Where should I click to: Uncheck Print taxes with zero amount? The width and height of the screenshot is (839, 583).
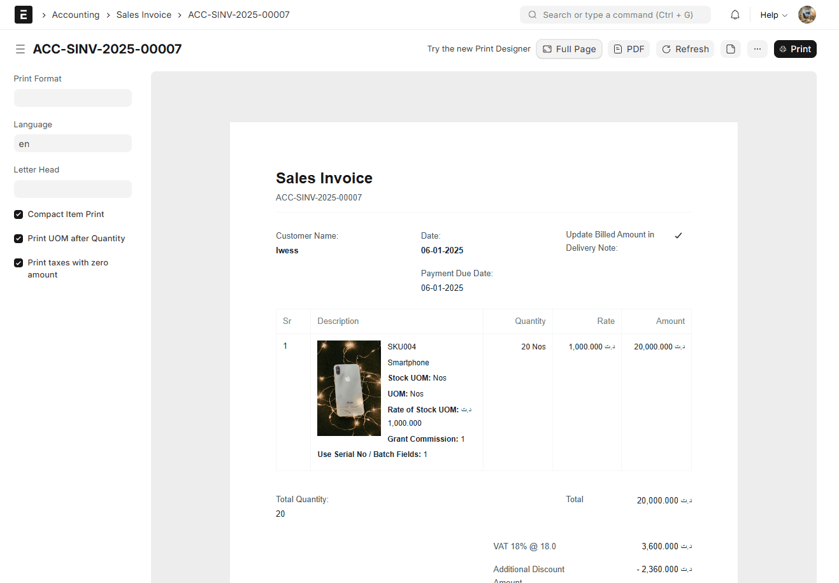[18, 263]
